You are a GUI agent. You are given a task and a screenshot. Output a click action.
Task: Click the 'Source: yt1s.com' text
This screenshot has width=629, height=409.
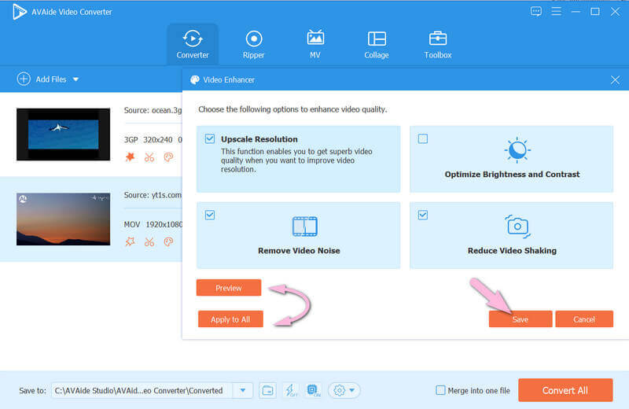coord(153,195)
